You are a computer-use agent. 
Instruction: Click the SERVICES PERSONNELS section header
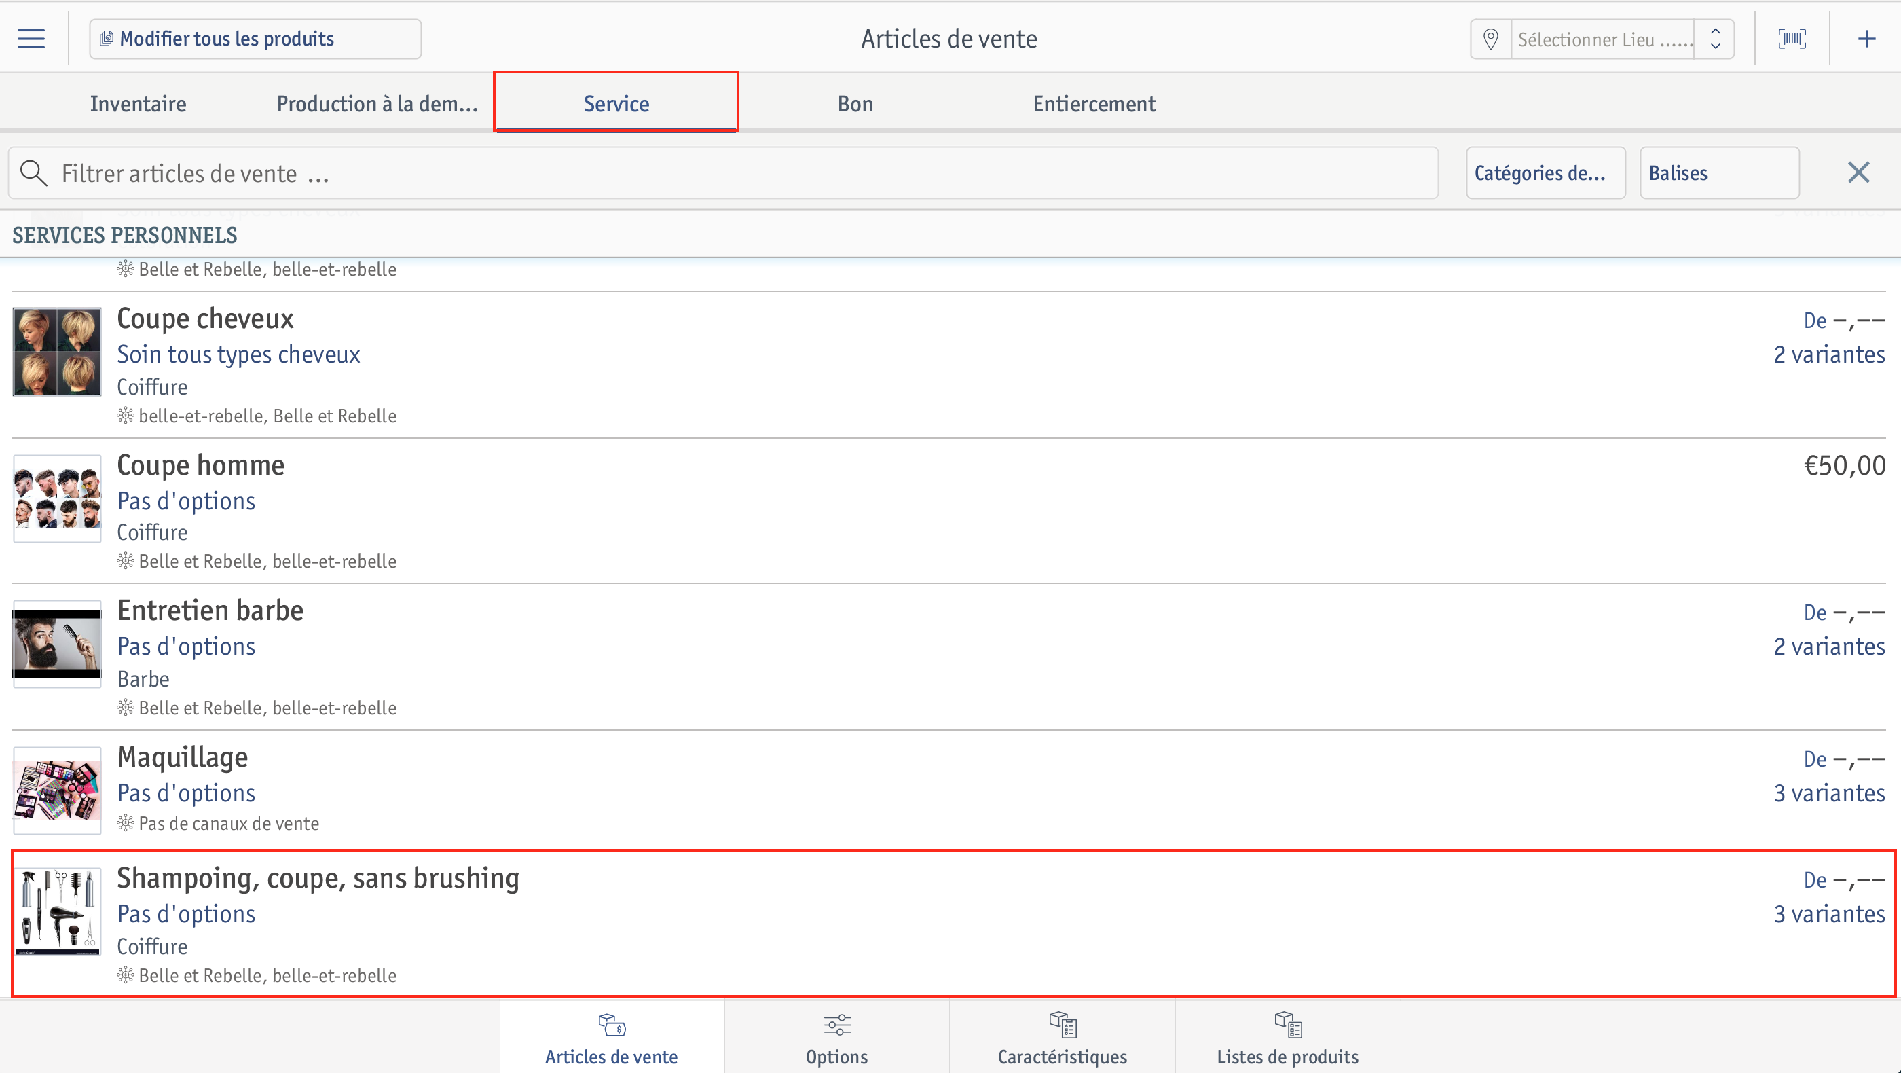point(125,236)
